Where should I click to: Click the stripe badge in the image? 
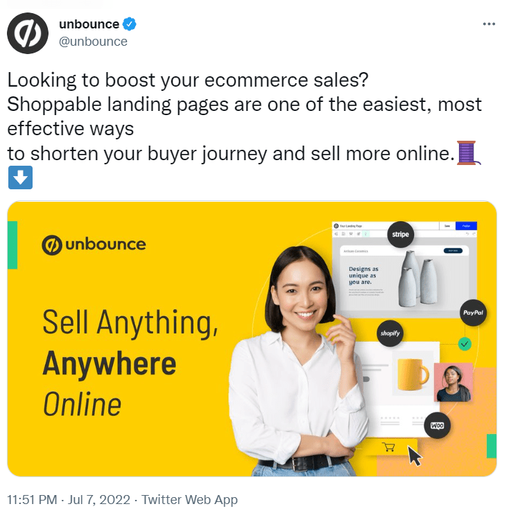click(x=400, y=234)
